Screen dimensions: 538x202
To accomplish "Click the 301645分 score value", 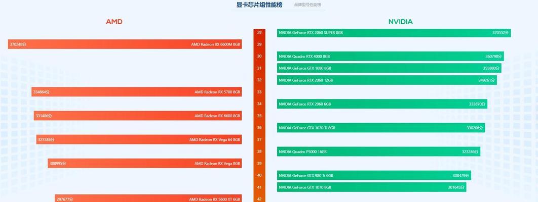I will tap(456, 187).
